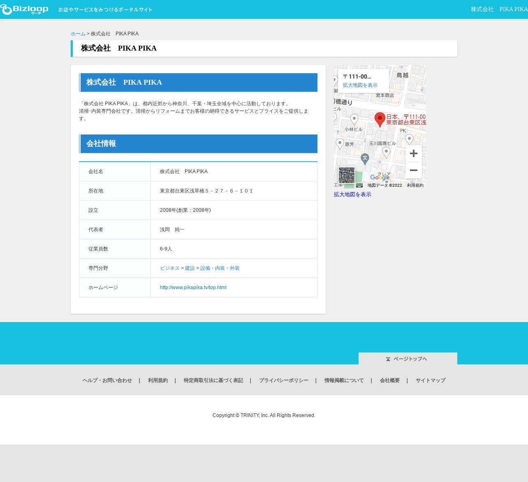Click the 専門分野 row label
The width and height of the screenshot is (528, 482).
[98, 268]
